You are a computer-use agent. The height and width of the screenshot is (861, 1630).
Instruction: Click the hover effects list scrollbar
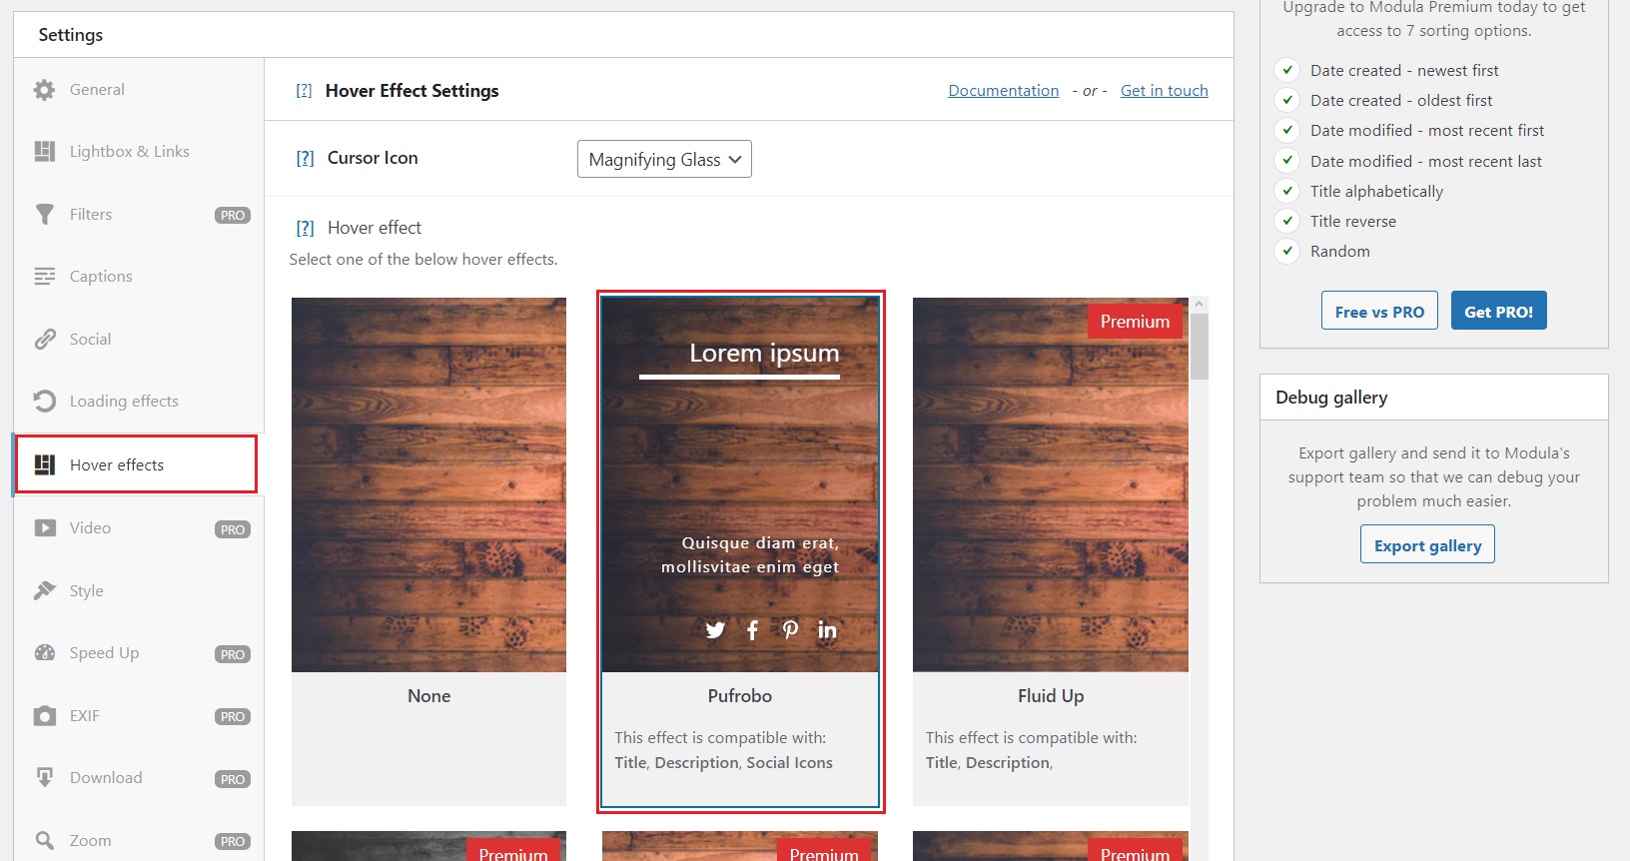[x=1200, y=346]
